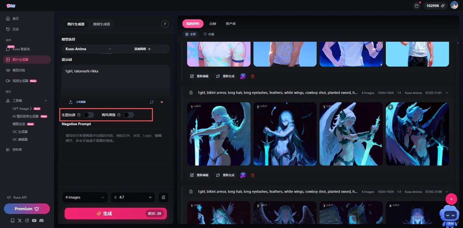This screenshot has width=463, height=228.
Task: Expand the 07/02 21:01 batch chevron
Action: (x=447, y=93)
